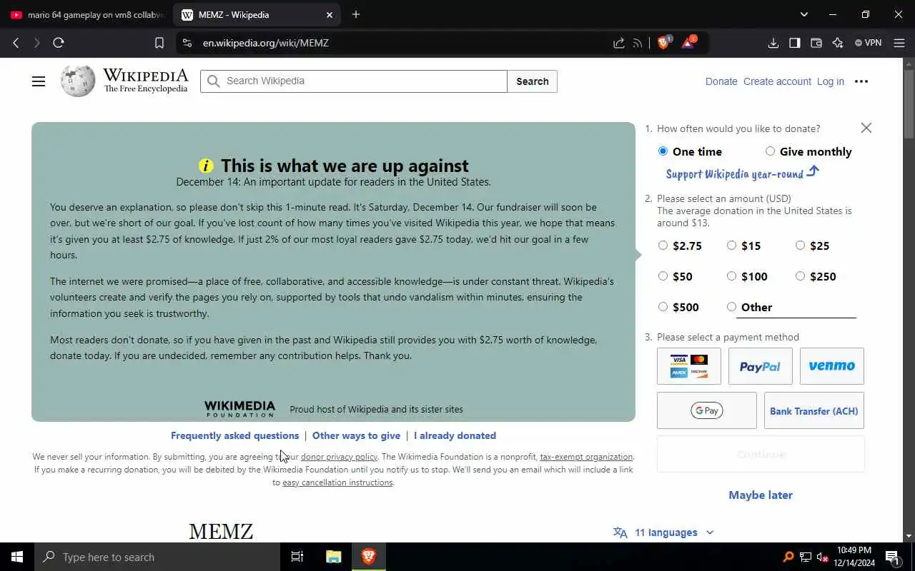Open the browser main hamburger menu
The image size is (915, 571).
[x=899, y=43]
